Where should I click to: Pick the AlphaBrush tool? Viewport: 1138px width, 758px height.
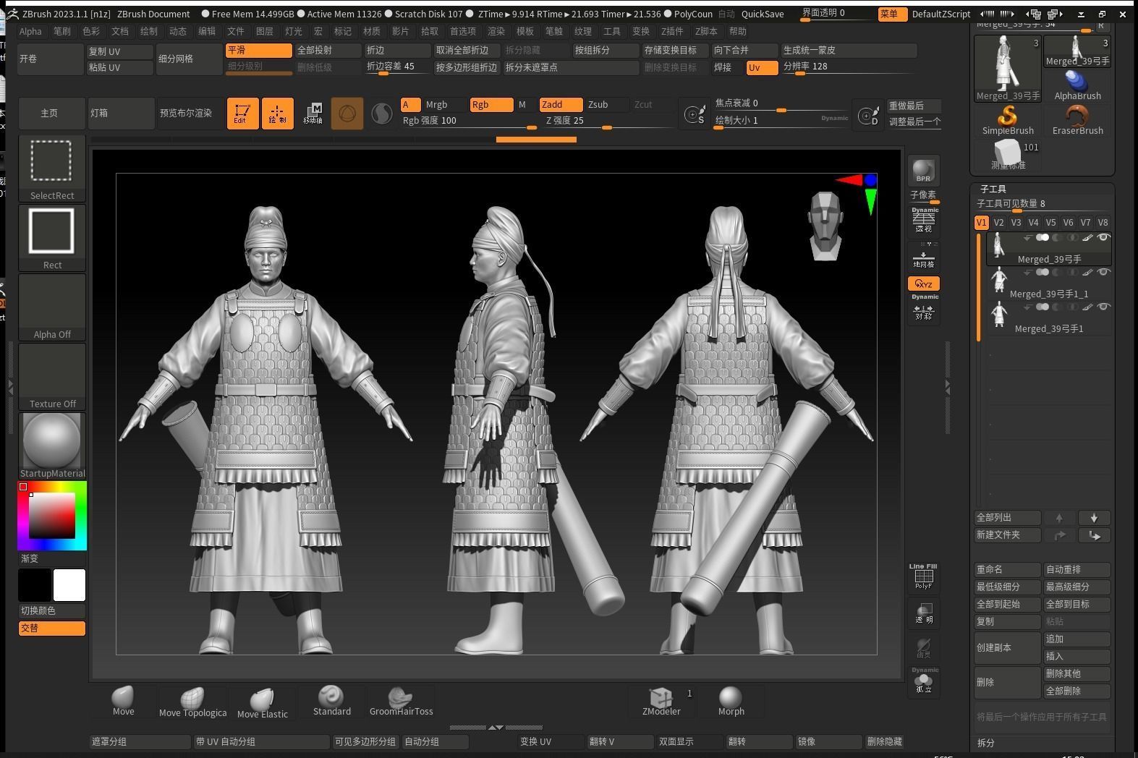click(x=1077, y=86)
